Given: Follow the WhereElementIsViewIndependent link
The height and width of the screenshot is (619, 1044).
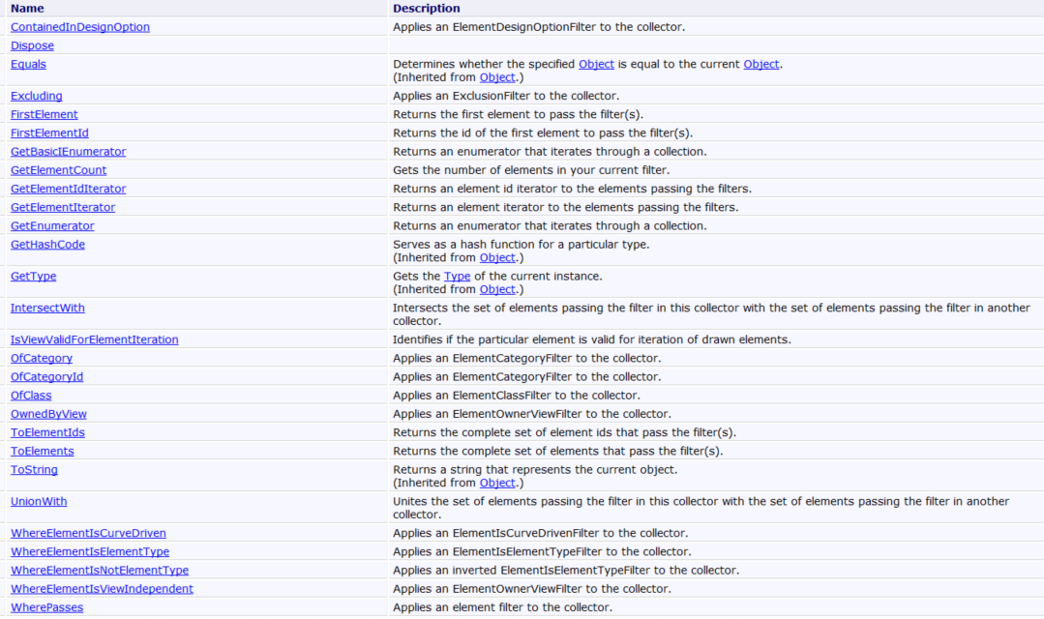Looking at the screenshot, I should (x=102, y=590).
